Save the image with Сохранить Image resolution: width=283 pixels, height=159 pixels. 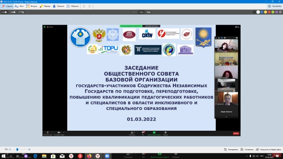[x=247, y=149]
